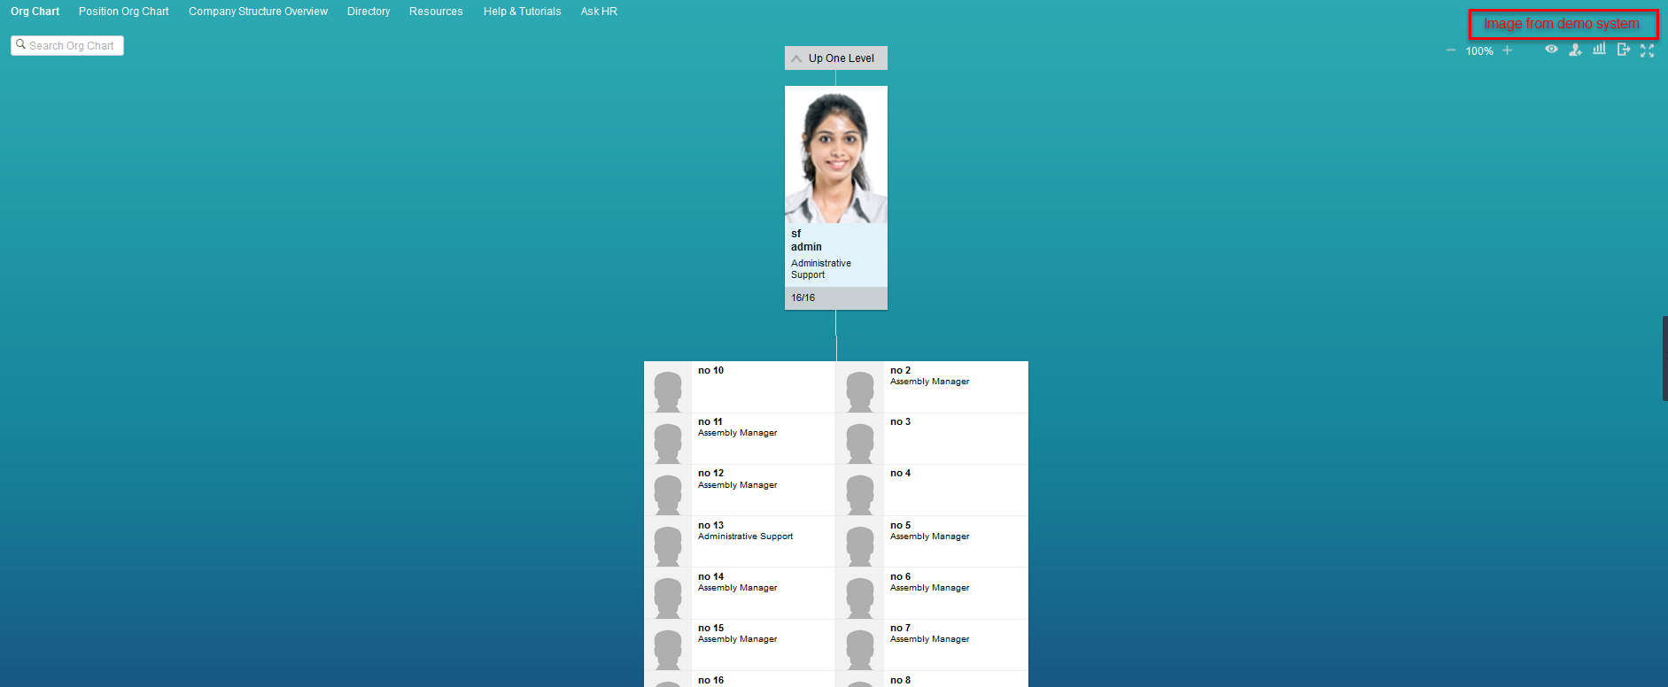Viewport: 1668px width, 687px height.
Task: Click the 16/16 direct reports count
Action: [803, 297]
